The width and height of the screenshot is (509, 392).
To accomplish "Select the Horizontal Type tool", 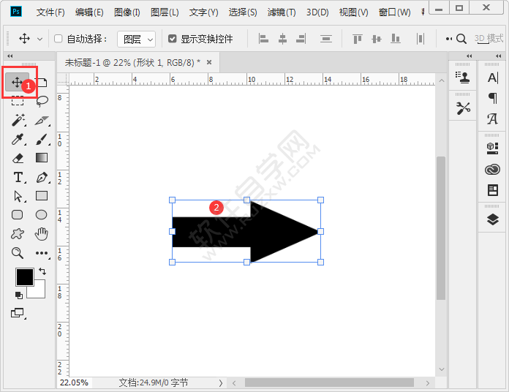I will [18, 177].
